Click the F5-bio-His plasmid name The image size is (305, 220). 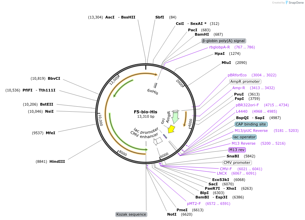[x=146, y=111]
